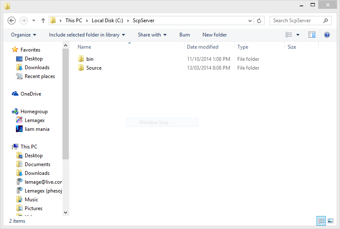Open the address bar history dropdown
Screen dimensions: 340x229
[250, 21]
